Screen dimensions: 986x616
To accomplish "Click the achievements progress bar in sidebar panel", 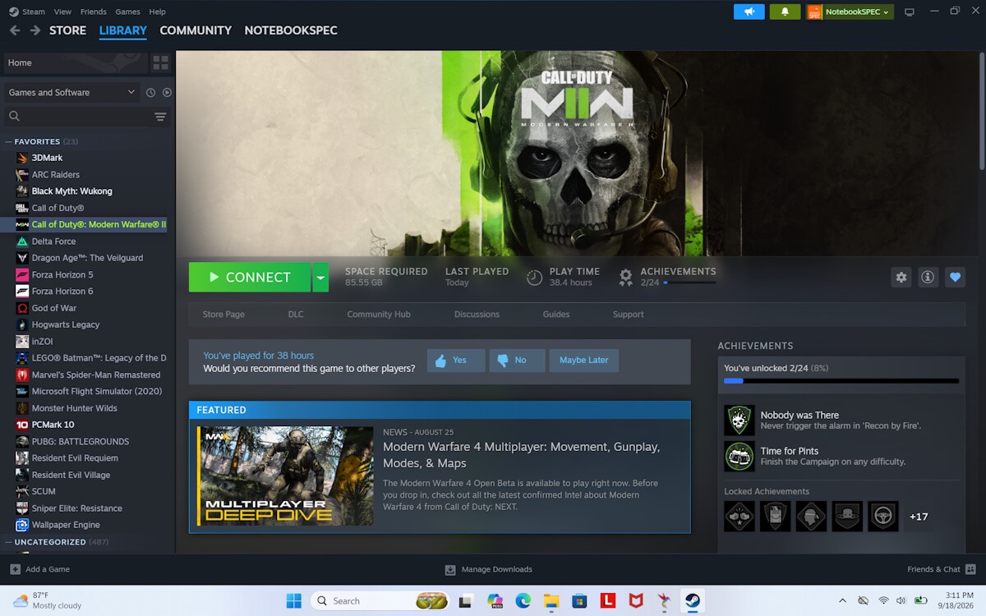I will pos(841,381).
